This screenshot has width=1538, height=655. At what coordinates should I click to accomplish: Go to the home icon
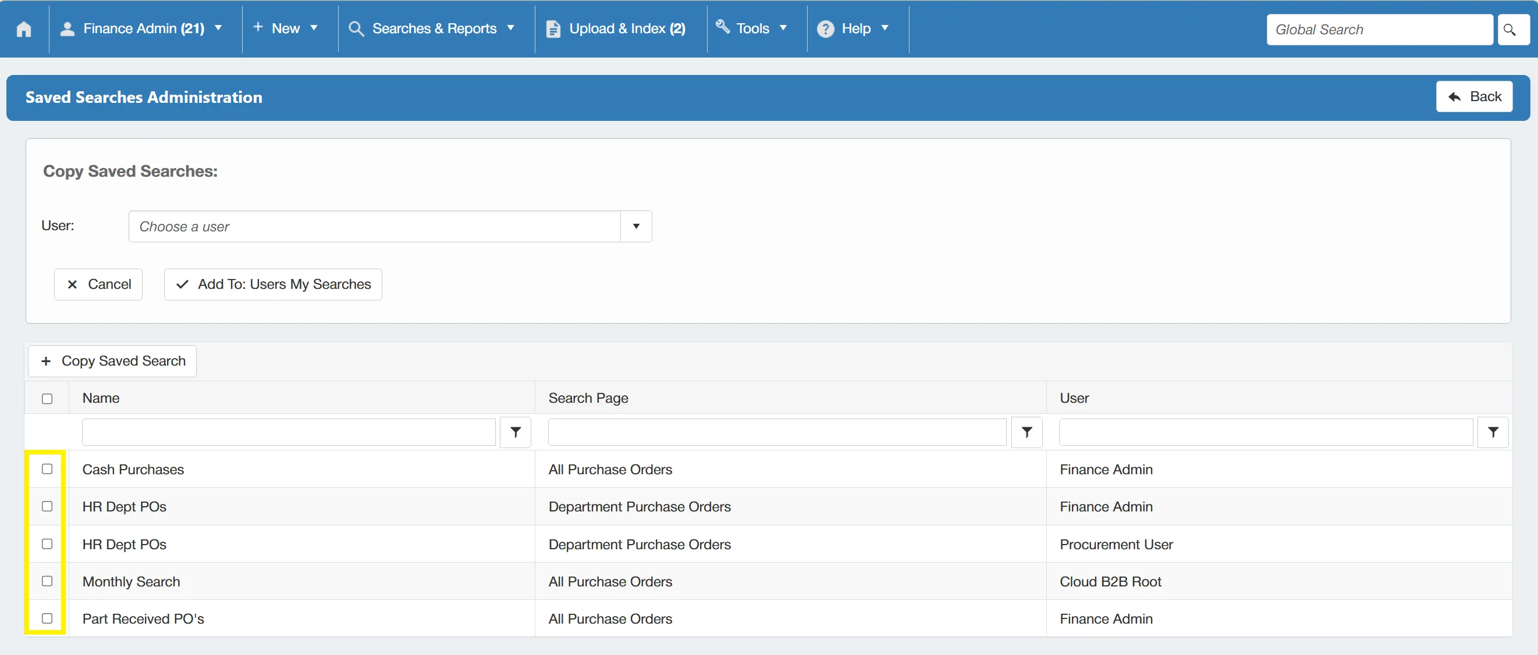[24, 28]
